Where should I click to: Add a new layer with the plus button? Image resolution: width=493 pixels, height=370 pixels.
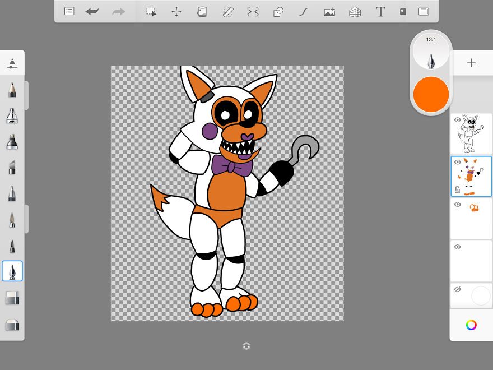[471, 63]
